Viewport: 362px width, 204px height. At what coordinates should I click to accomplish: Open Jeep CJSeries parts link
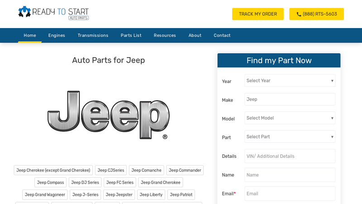pyautogui.click(x=111, y=170)
